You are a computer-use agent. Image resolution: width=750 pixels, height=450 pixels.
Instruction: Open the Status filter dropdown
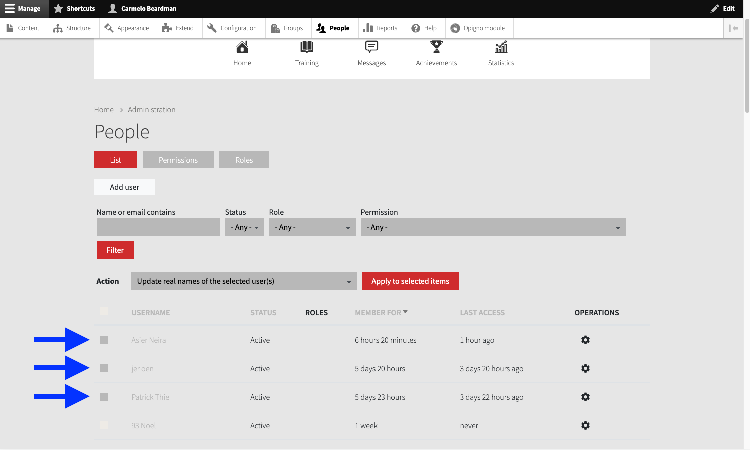[x=245, y=227]
